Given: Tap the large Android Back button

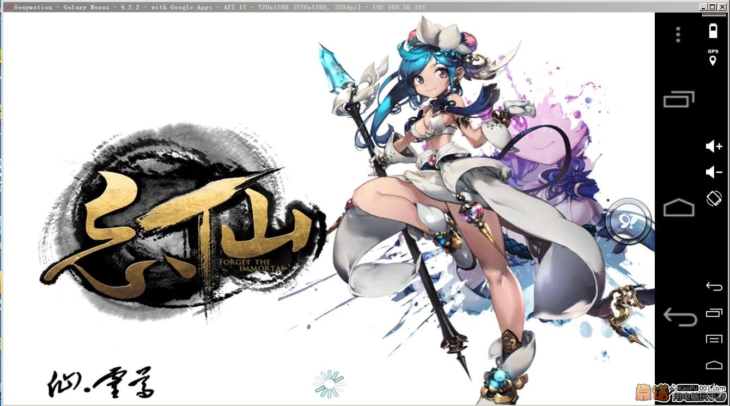Looking at the screenshot, I should (680, 316).
